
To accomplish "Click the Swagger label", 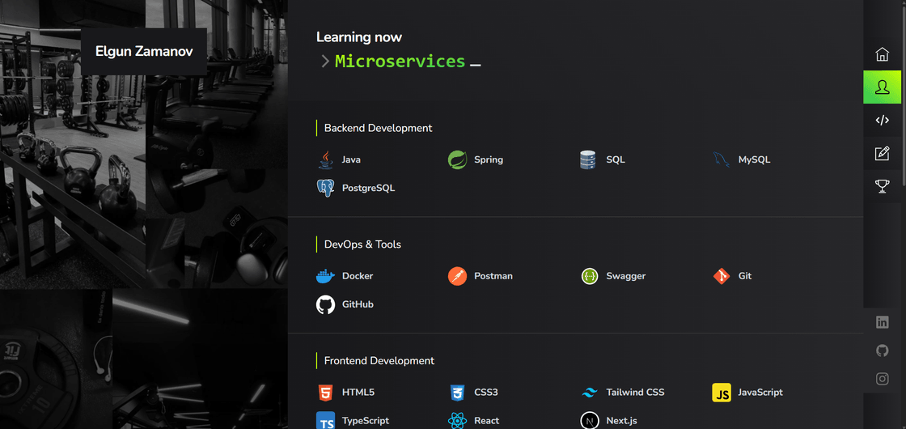I will 626,276.
